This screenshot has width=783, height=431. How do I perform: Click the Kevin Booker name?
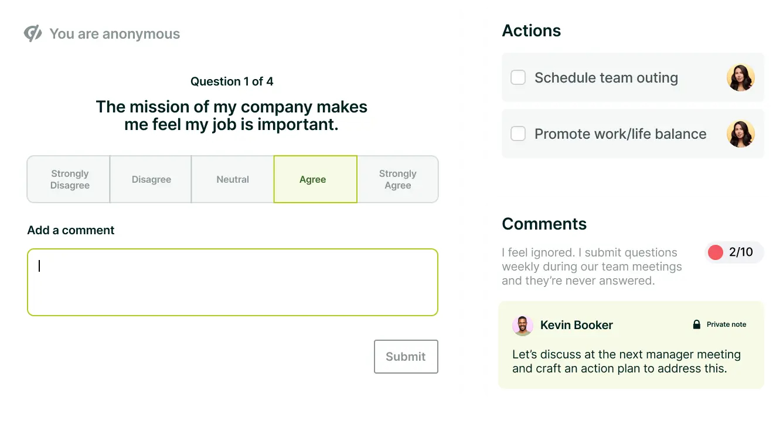pos(576,326)
